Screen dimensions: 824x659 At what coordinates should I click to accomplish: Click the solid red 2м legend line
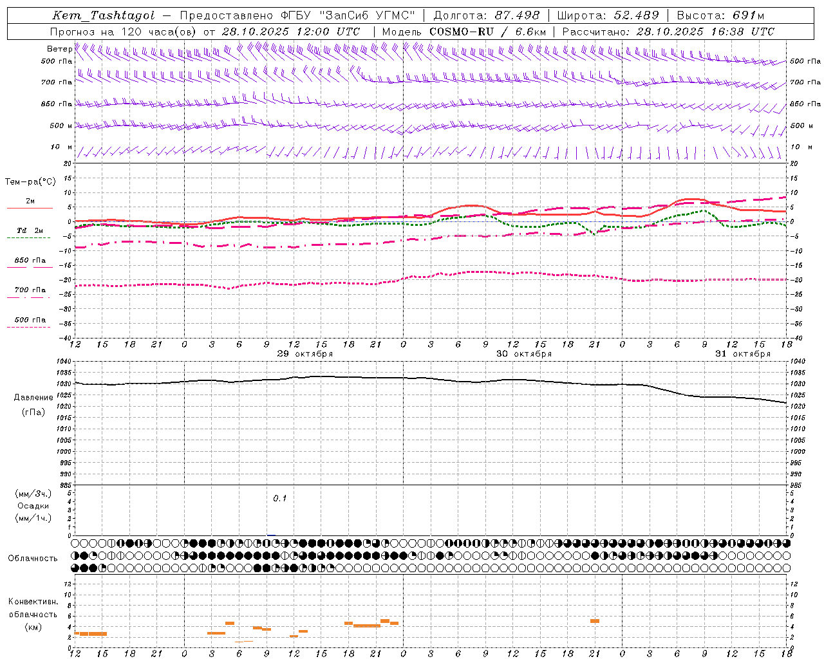(30, 208)
